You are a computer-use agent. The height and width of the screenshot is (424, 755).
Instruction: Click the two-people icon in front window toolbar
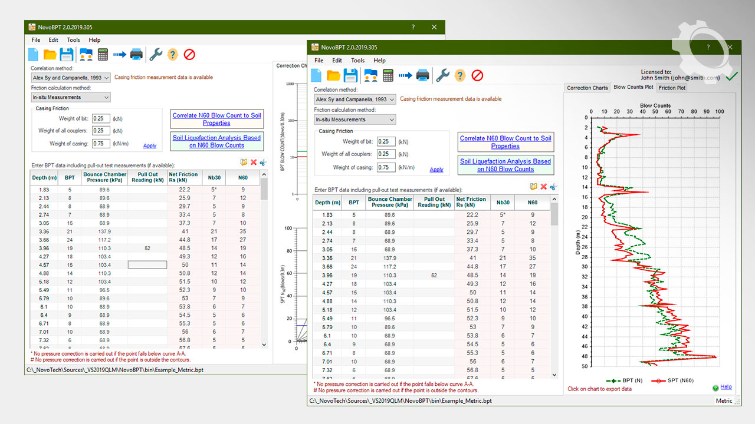pos(370,75)
